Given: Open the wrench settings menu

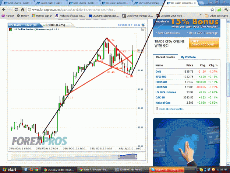Looking at the screenshot, I should point(226,10).
